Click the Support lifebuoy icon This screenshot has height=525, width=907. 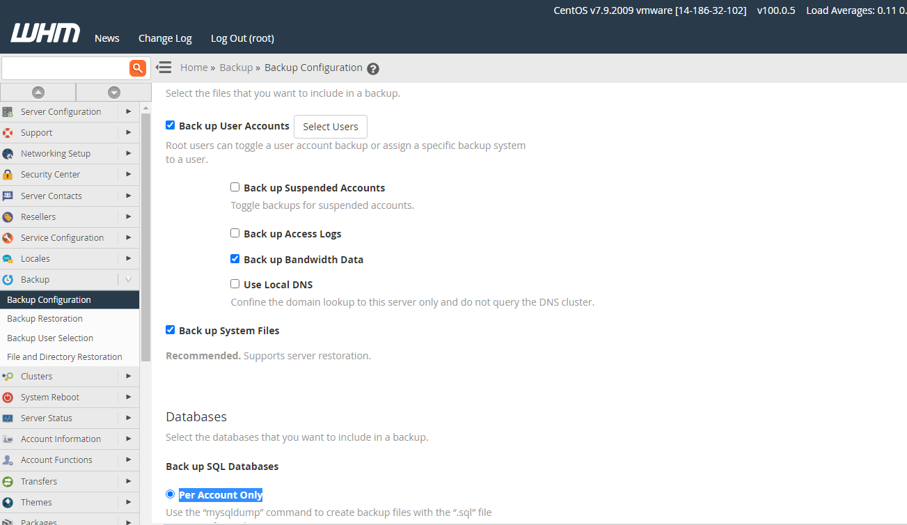pos(8,133)
